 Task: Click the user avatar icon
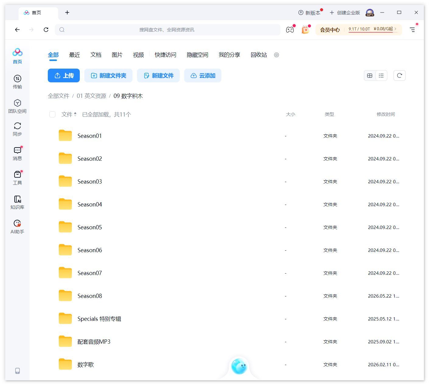coord(370,13)
